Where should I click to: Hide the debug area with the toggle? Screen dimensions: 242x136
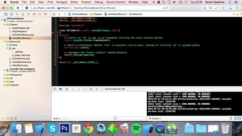(x=54, y=89)
